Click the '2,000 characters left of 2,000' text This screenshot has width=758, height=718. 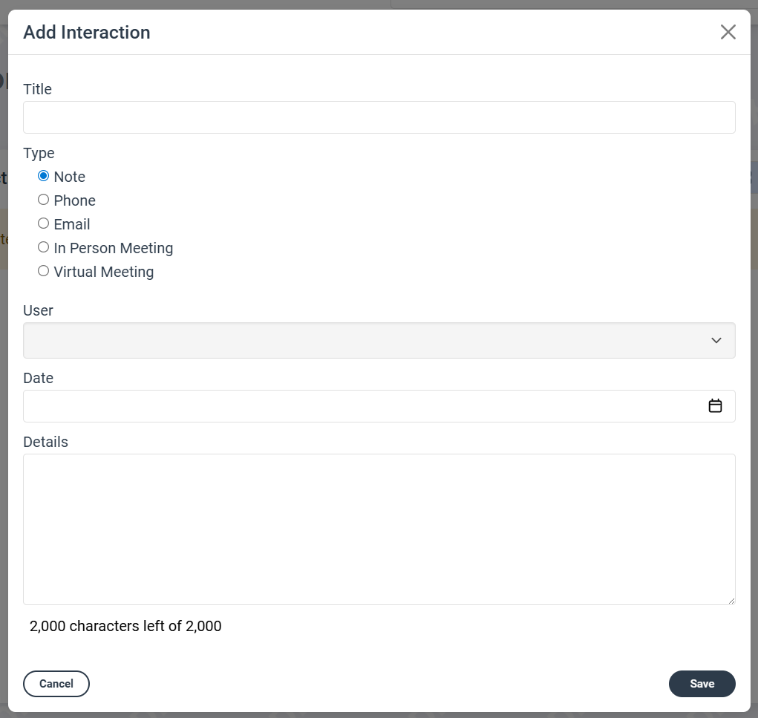click(125, 626)
